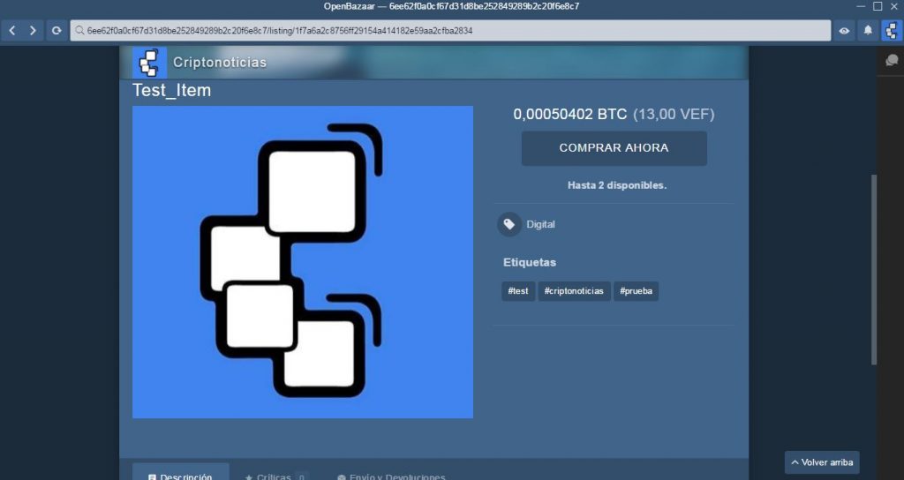Select the #test tag
904x480 pixels.
tap(517, 291)
